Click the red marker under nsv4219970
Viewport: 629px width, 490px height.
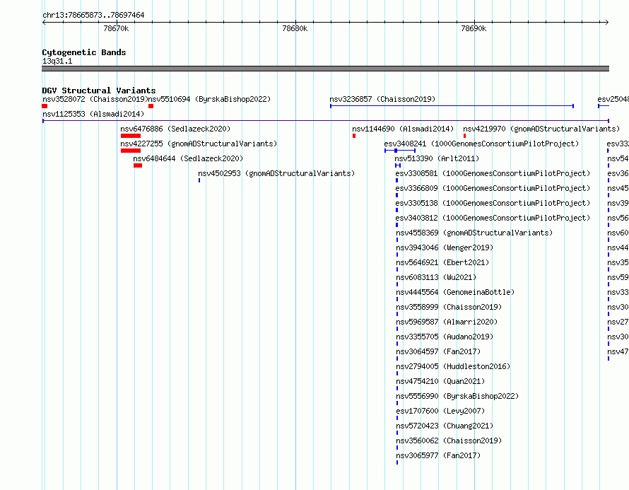click(x=464, y=136)
